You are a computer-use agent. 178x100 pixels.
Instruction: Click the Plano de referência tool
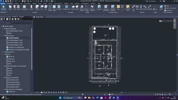coord(170,8)
